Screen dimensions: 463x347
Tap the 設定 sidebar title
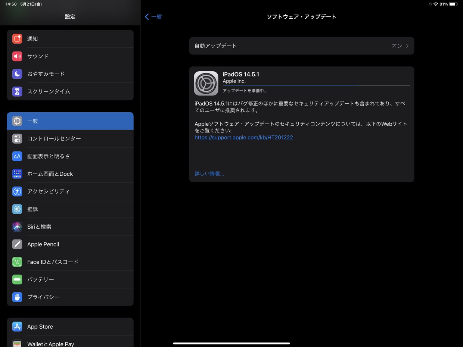pyautogui.click(x=70, y=16)
